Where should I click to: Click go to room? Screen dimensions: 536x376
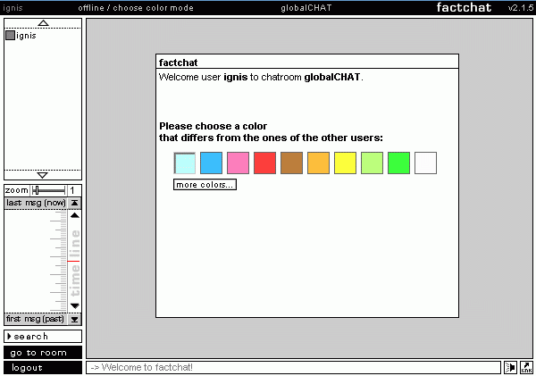click(x=42, y=353)
